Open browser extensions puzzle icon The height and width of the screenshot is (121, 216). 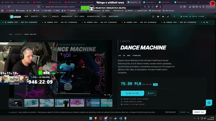click(x=181, y=7)
